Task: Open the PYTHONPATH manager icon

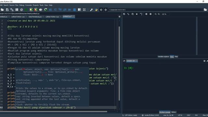Action: pos(96,10)
